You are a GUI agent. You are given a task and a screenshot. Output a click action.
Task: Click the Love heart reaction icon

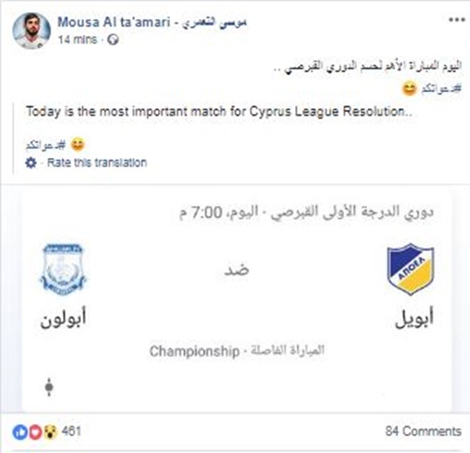(x=35, y=432)
